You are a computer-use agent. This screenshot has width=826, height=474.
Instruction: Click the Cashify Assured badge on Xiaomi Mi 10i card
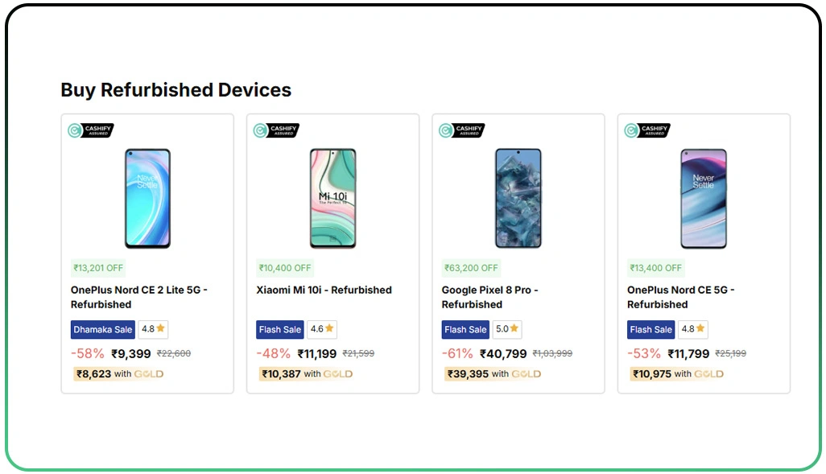point(275,130)
